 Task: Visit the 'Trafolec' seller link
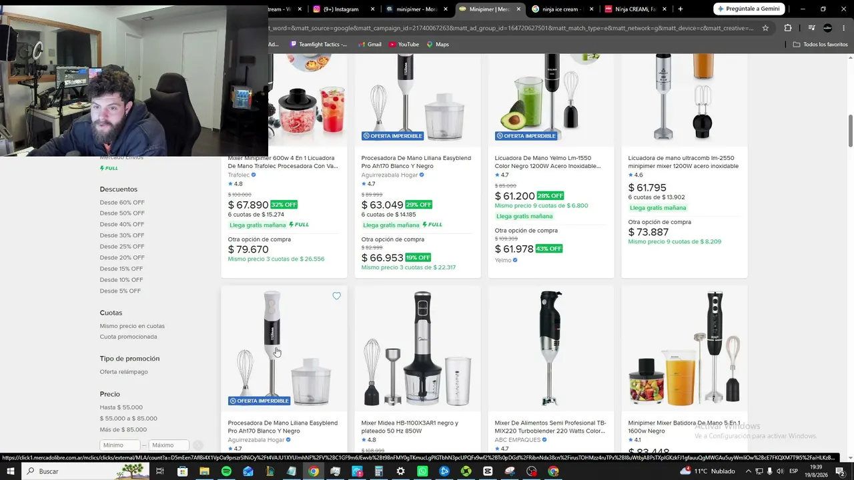(238, 175)
